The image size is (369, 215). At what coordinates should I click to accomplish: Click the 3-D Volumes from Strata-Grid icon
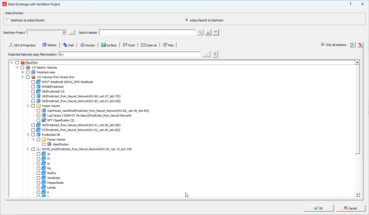coord(33,77)
